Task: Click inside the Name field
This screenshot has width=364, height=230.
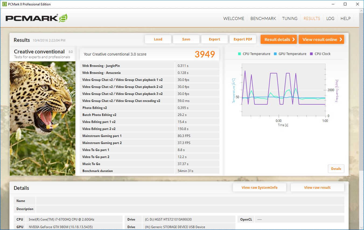Action: point(190,201)
